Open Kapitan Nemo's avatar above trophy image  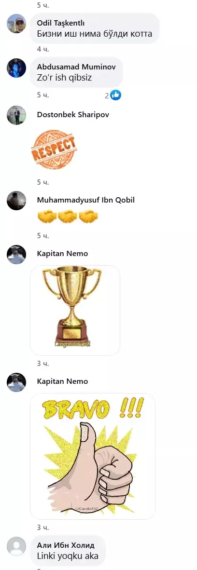click(16, 254)
